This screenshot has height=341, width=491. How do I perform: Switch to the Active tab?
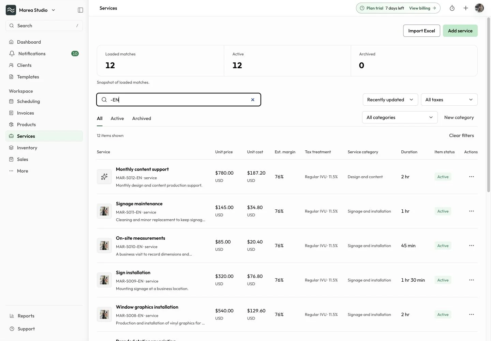tap(117, 118)
